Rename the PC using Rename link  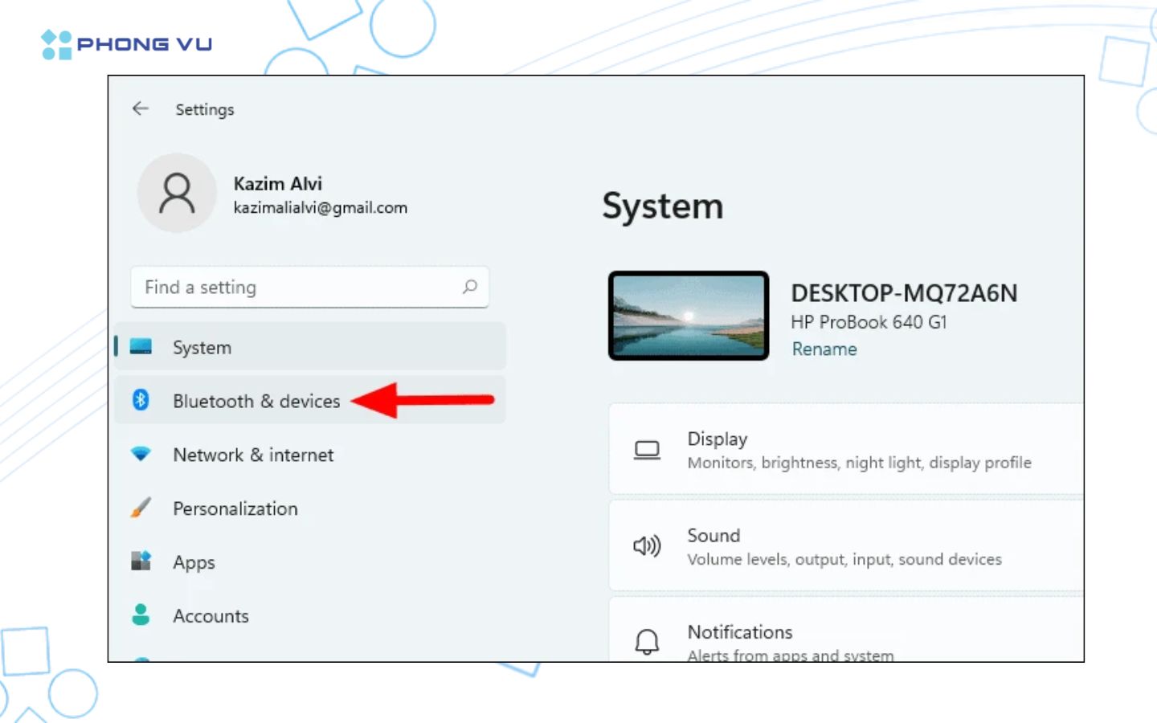[x=824, y=349]
